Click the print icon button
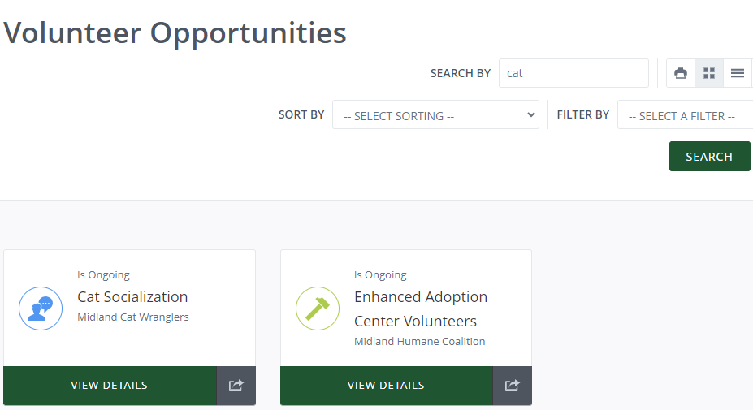This screenshot has width=753, height=410. click(x=681, y=73)
